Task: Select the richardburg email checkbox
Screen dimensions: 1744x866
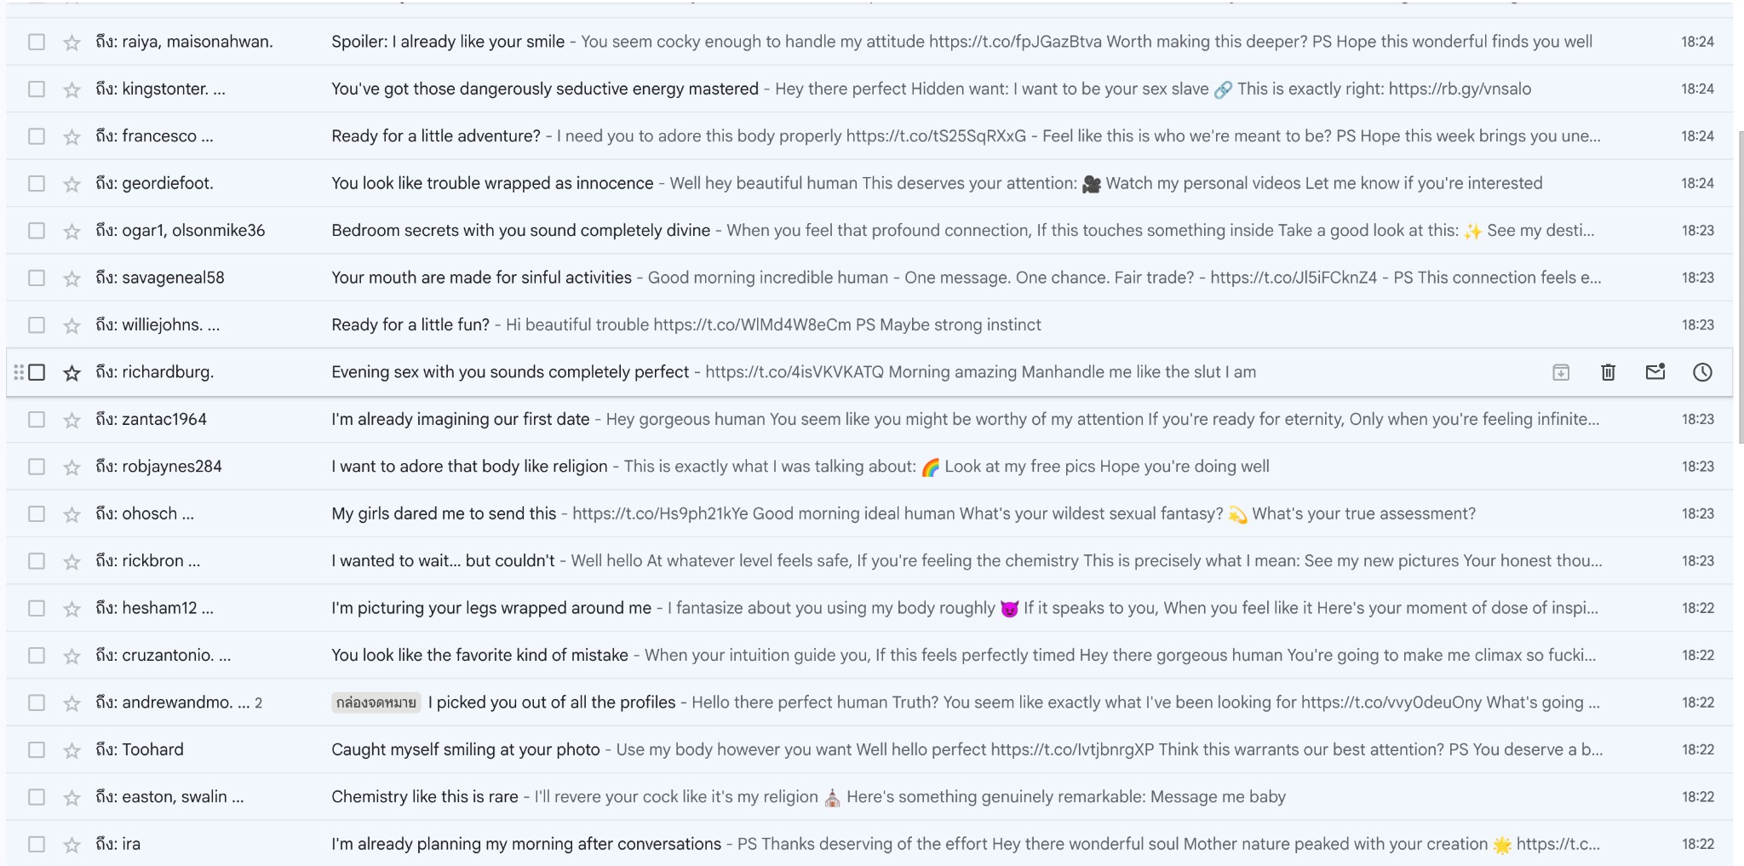Action: (37, 372)
